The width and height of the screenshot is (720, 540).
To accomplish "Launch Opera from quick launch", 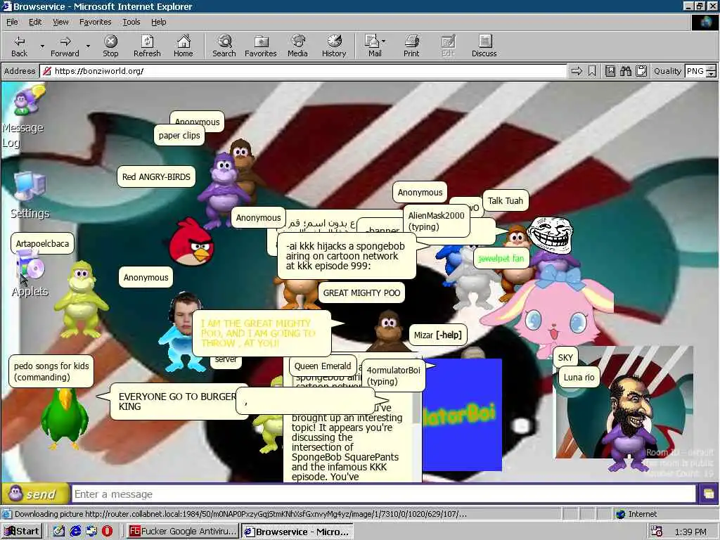I will click(107, 532).
